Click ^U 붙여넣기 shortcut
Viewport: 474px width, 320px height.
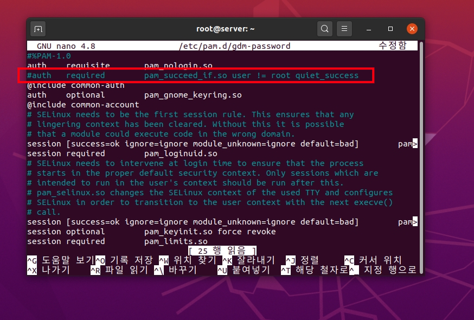click(x=244, y=270)
